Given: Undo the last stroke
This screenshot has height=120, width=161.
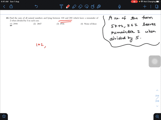Looking at the screenshot, I should (36, 6).
